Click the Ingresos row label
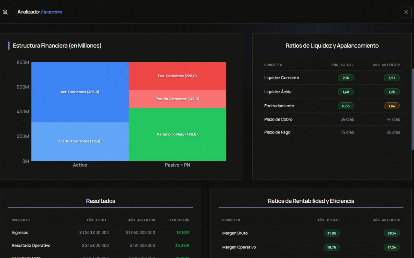414x258 pixels. [20, 233]
